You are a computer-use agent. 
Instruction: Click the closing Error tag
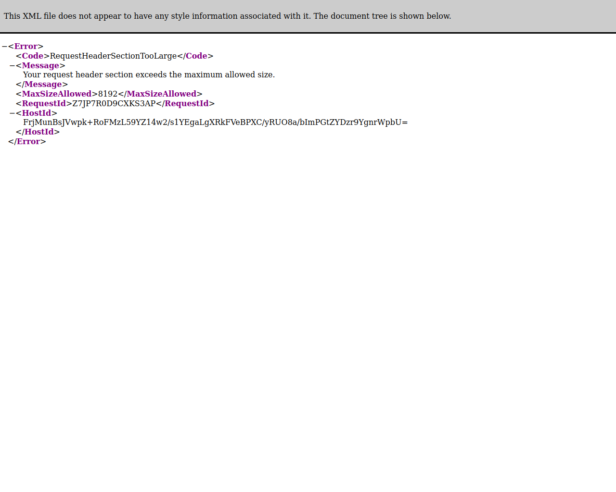(27, 142)
